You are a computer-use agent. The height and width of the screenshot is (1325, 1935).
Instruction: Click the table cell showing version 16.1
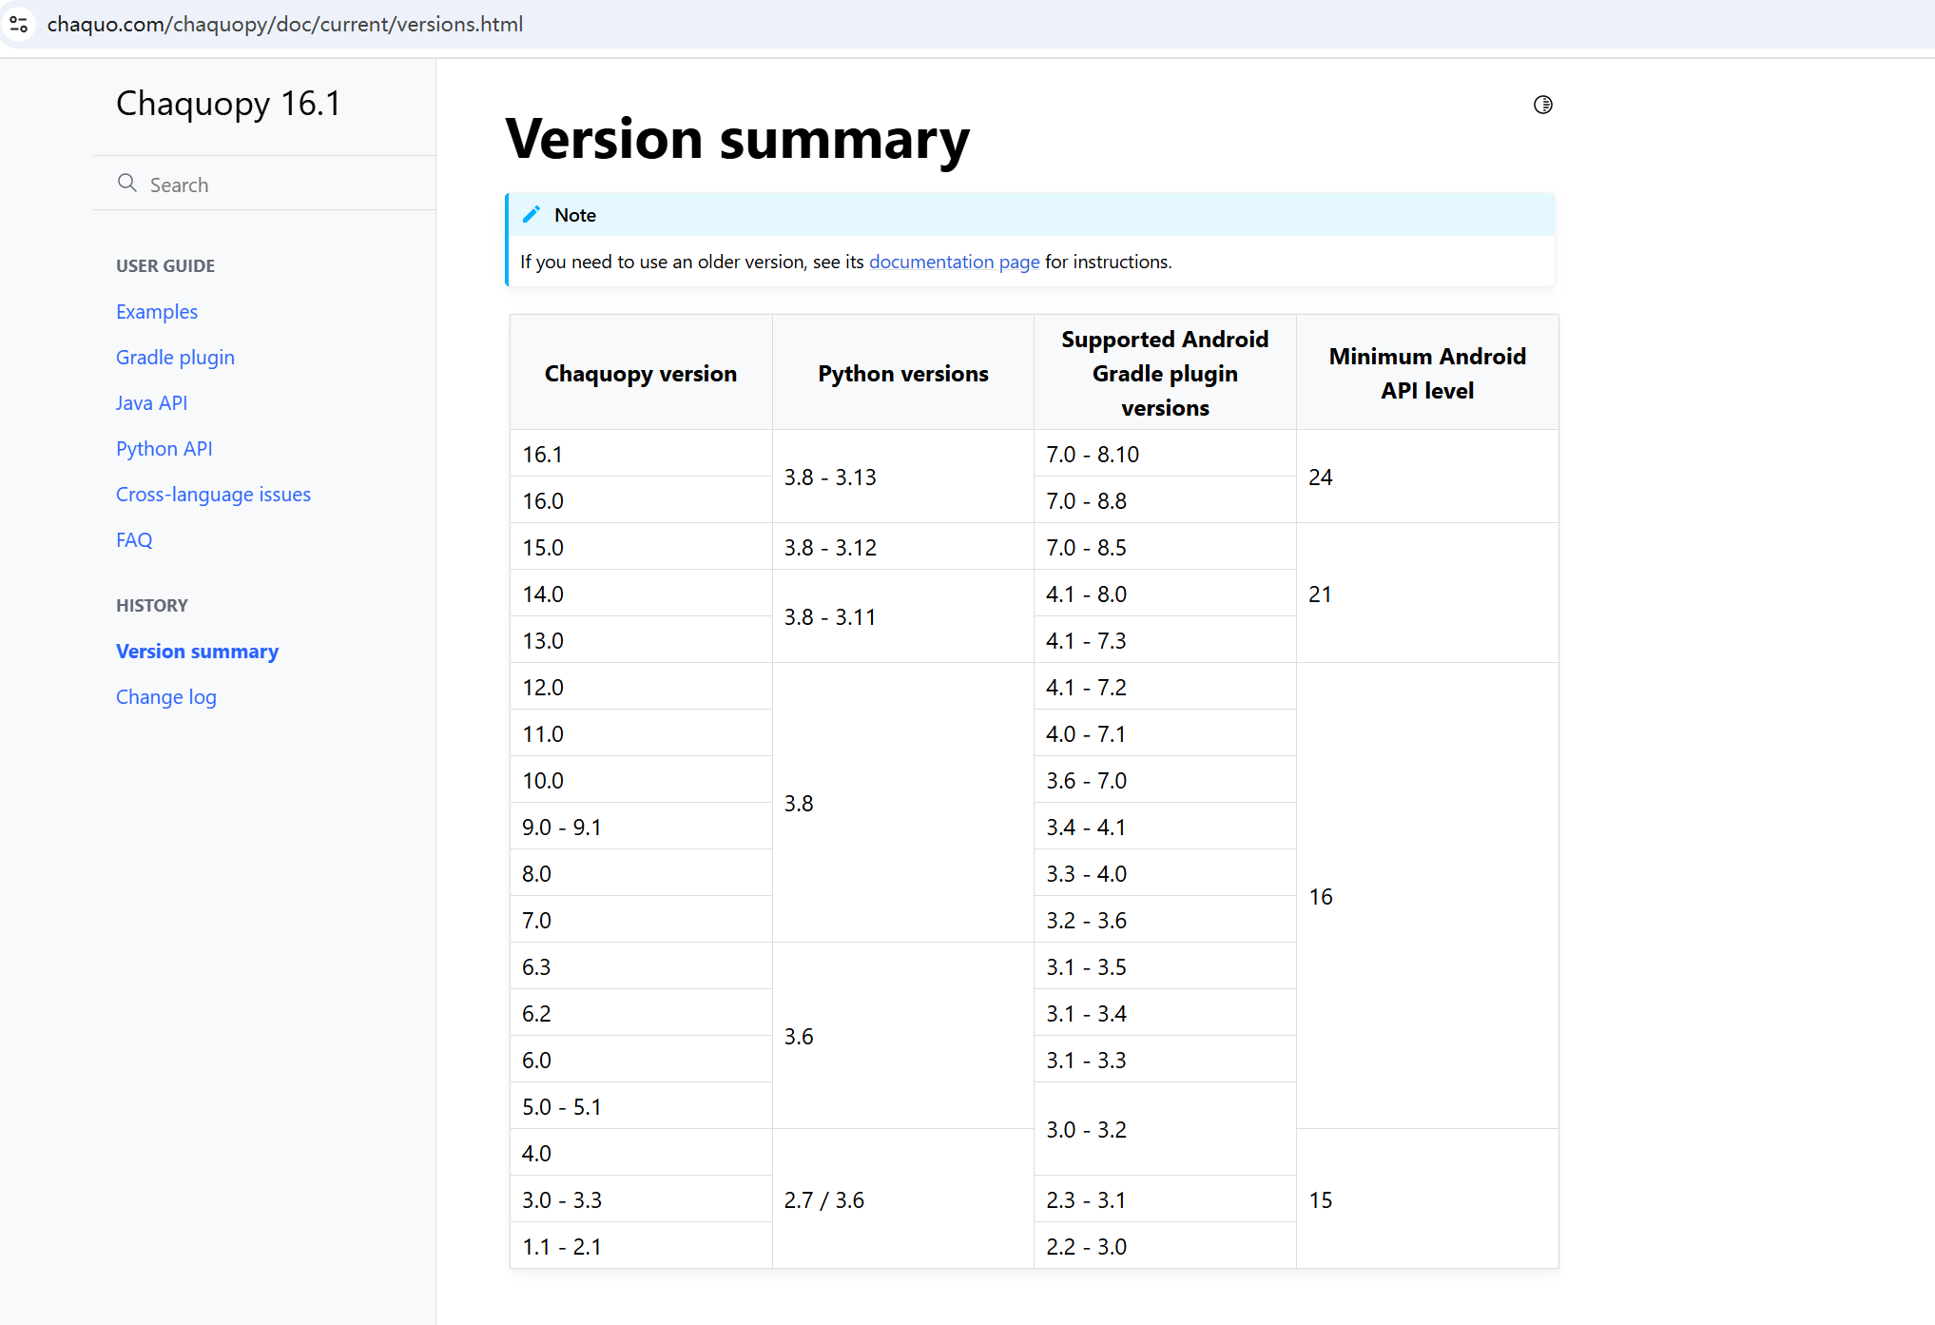542,454
